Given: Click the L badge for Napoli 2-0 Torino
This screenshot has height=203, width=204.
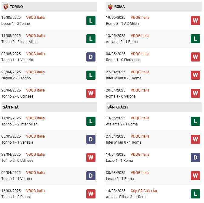Looking at the screenshot, I should (91, 75).
